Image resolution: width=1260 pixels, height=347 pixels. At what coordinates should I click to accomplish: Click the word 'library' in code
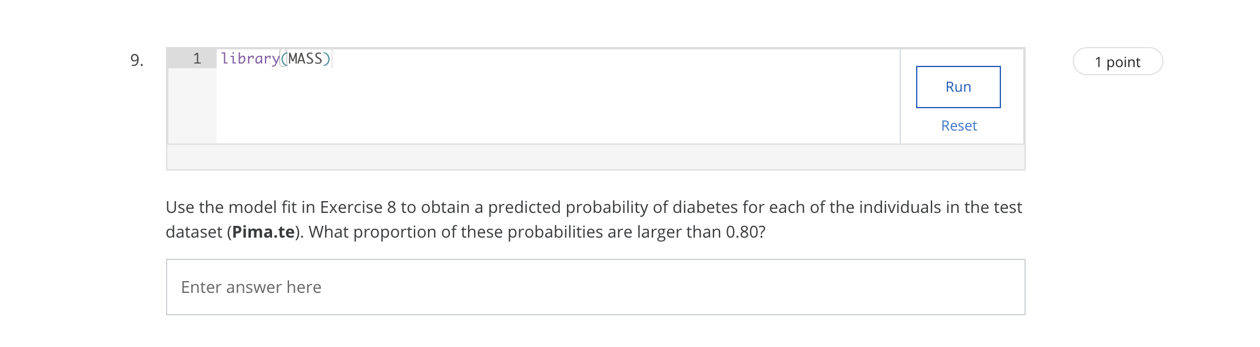[x=250, y=59]
